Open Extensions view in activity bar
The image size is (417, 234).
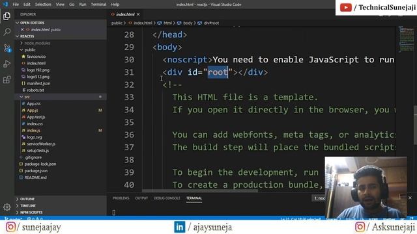[x=7, y=79]
